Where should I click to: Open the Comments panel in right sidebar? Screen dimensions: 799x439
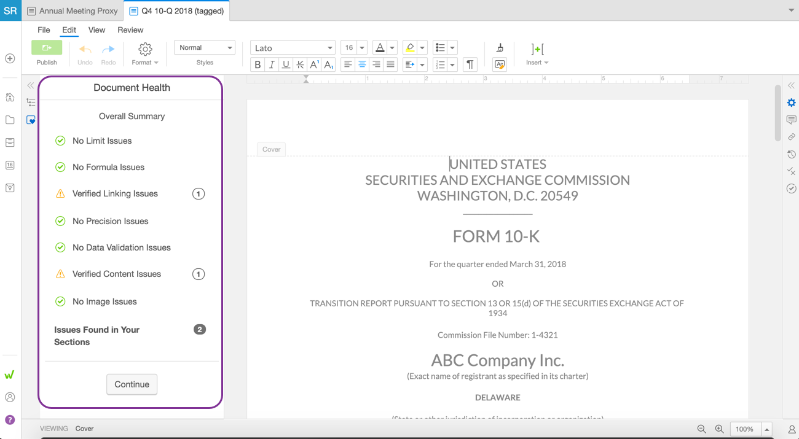[x=792, y=120]
